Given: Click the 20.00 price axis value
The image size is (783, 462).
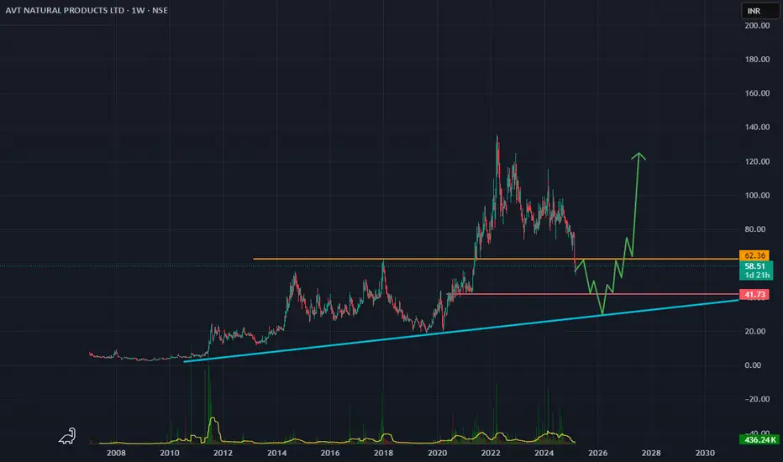Looking at the screenshot, I should (755, 331).
